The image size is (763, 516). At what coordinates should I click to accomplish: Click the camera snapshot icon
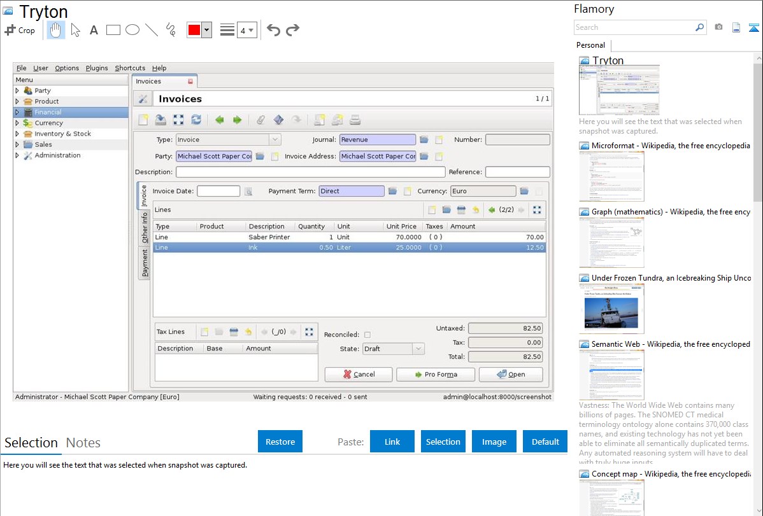coord(718,27)
